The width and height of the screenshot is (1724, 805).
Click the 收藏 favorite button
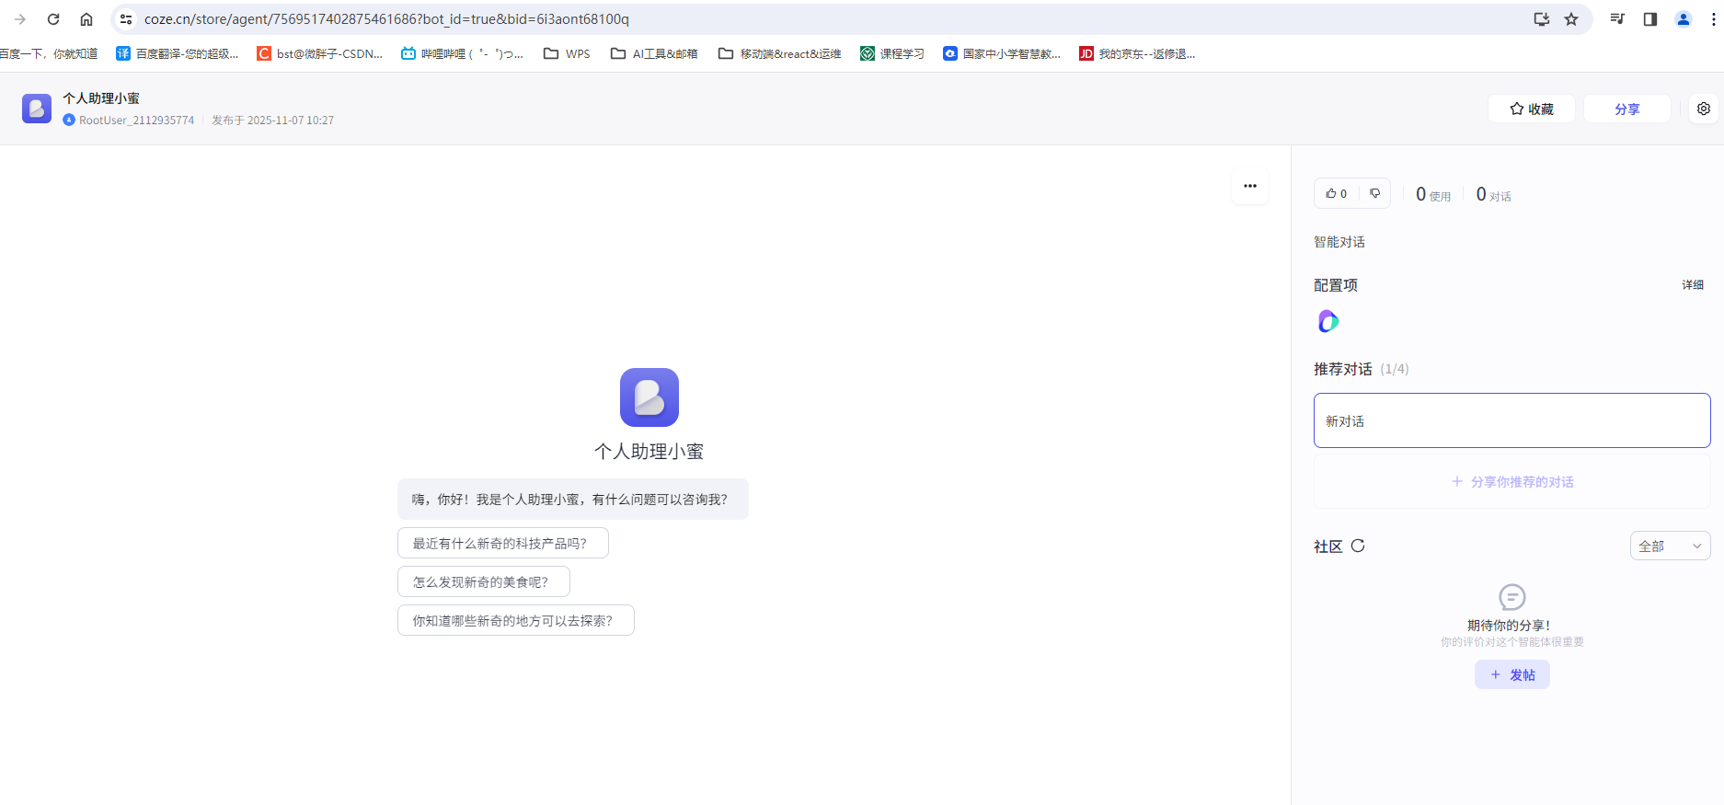coord(1532,109)
